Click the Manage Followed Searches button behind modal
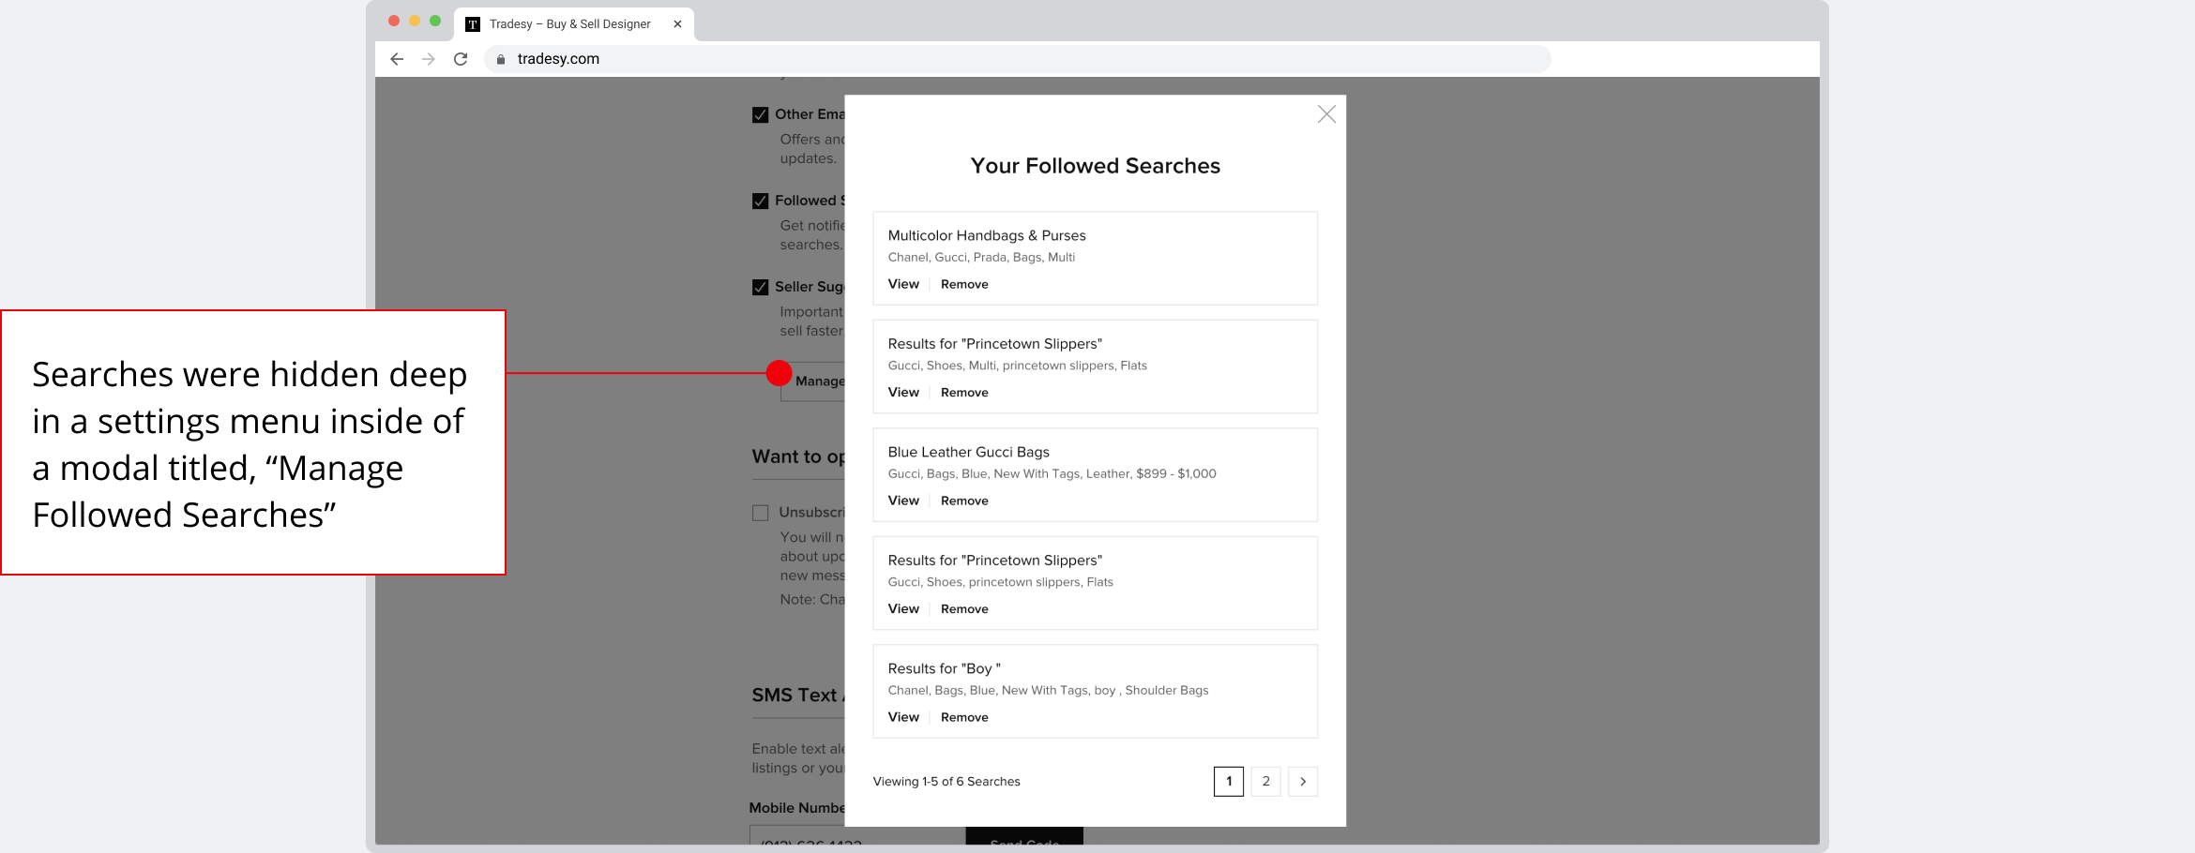The height and width of the screenshot is (853, 2195). point(813,382)
